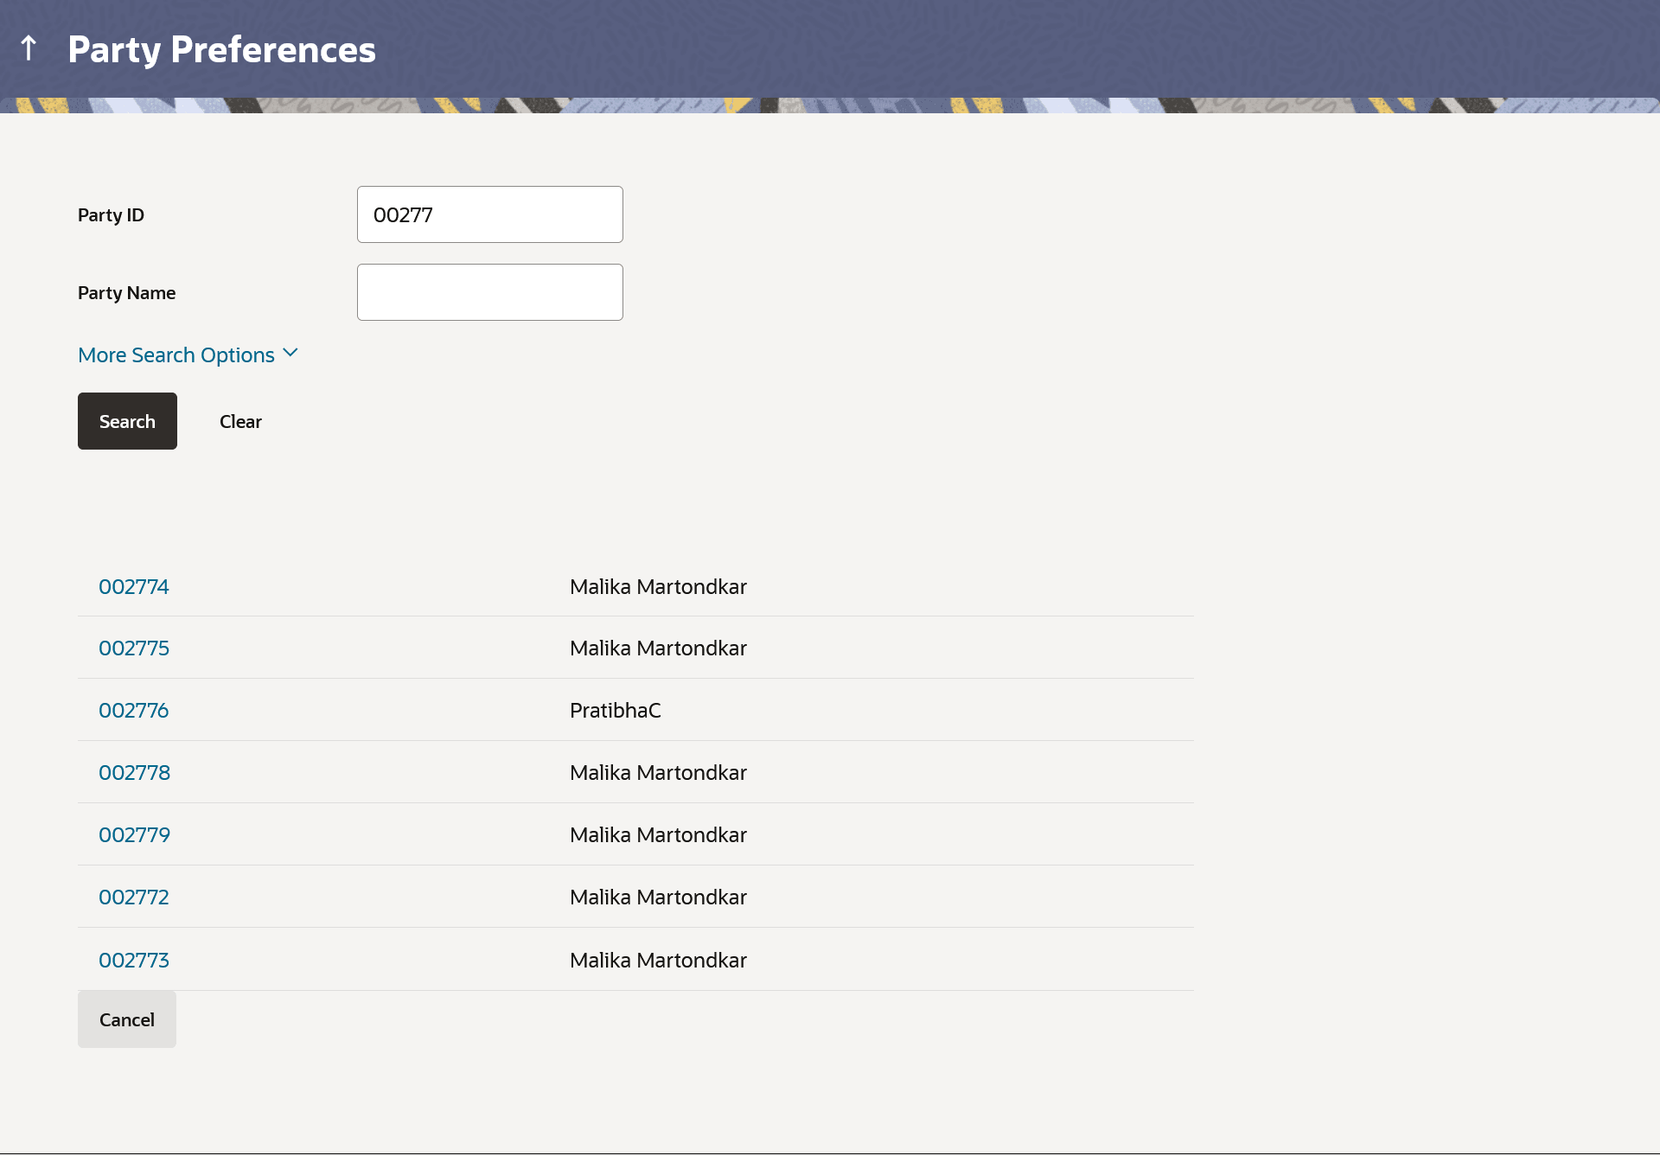The width and height of the screenshot is (1660, 1156).
Task: Focus the Party ID input field
Action: coord(489,214)
